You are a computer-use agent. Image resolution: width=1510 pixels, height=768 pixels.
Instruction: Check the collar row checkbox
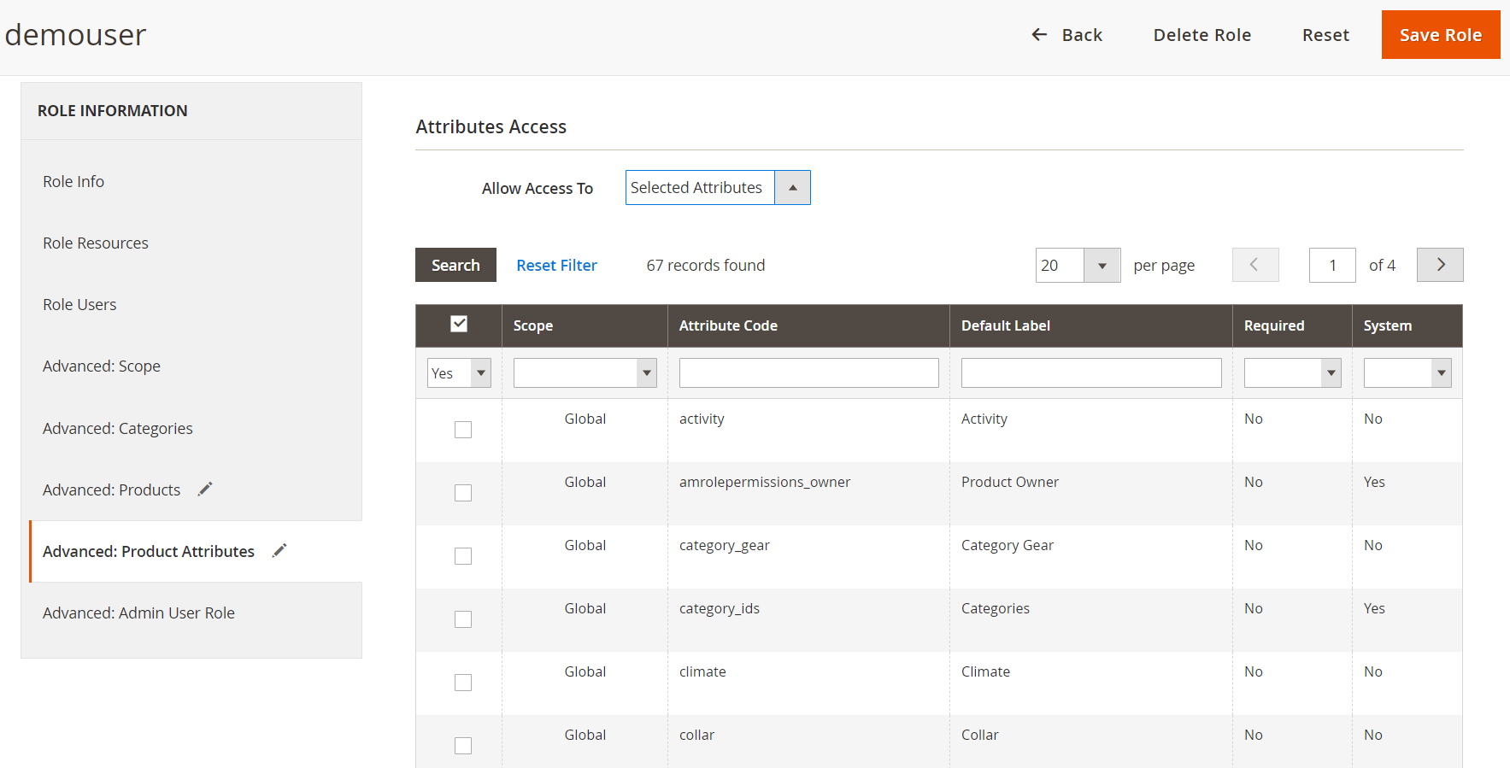click(x=463, y=746)
